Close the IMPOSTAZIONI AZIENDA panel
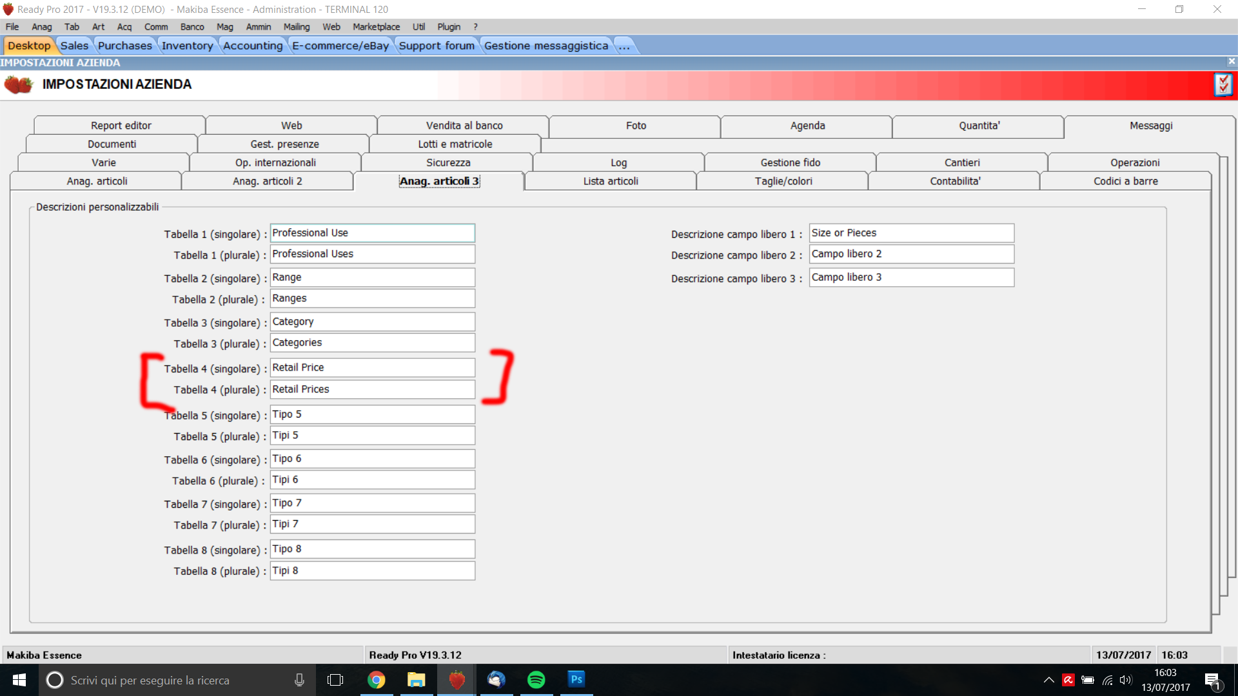This screenshot has width=1238, height=696. [x=1232, y=62]
